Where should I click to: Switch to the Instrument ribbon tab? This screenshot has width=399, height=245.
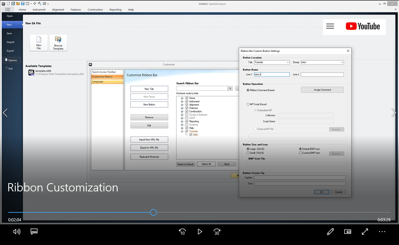pyautogui.click(x=39, y=10)
